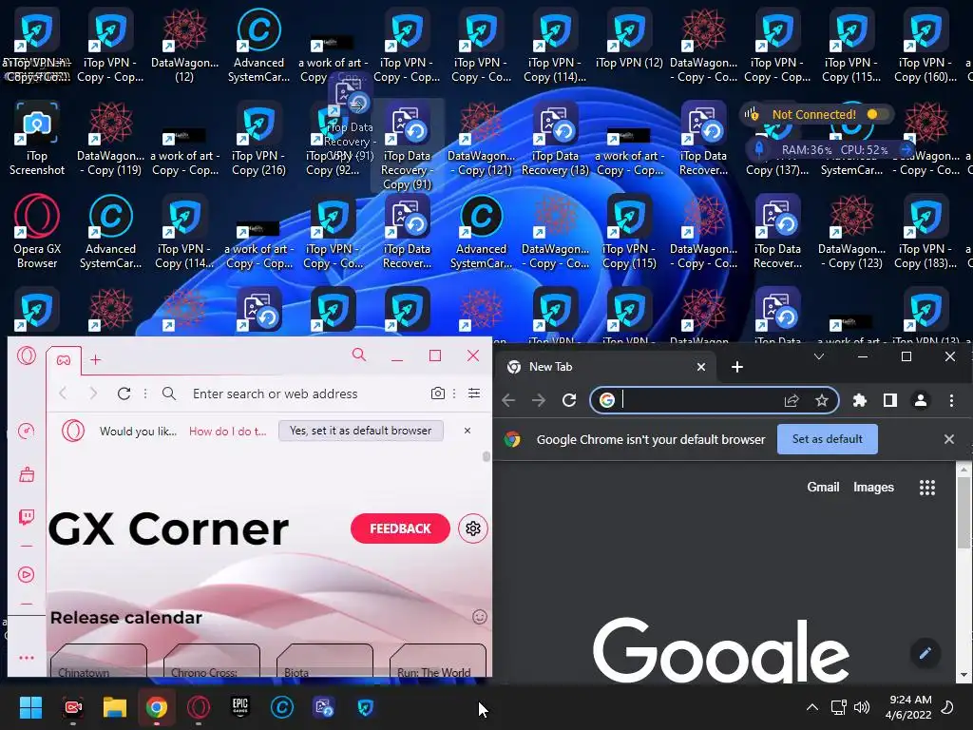Open GX Corner settings gear
973x730 pixels.
473,528
